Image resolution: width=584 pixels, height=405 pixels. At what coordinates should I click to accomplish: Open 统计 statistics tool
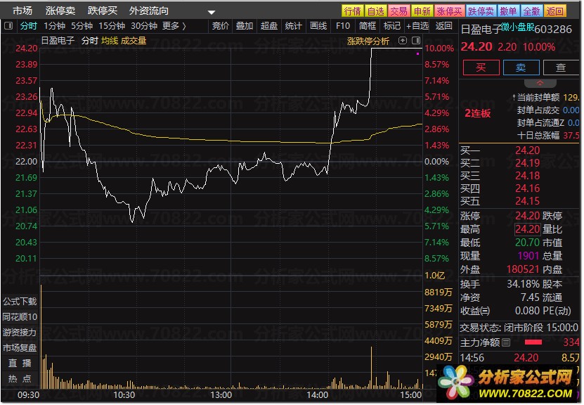pos(294,26)
